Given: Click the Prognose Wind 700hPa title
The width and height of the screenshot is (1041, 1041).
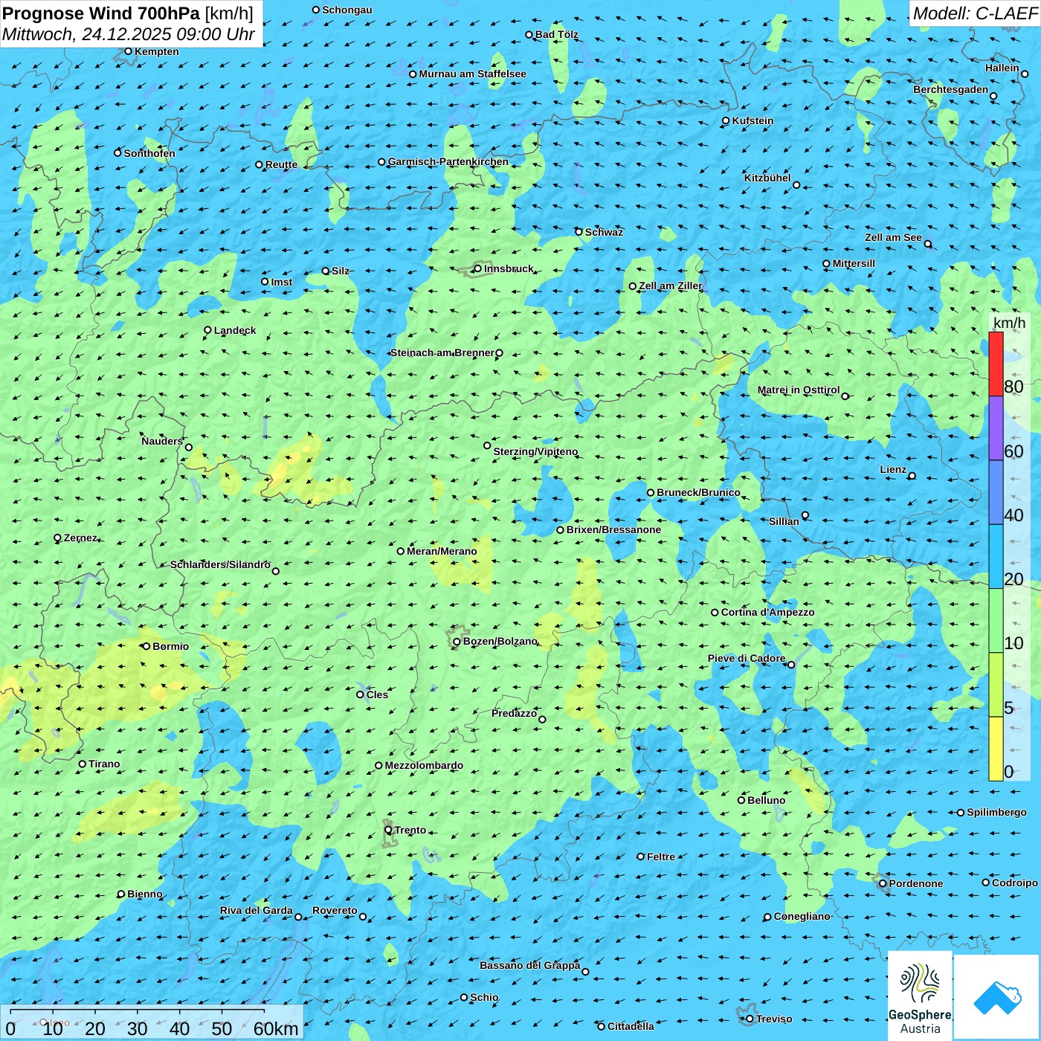Looking at the screenshot, I should pos(101,13).
